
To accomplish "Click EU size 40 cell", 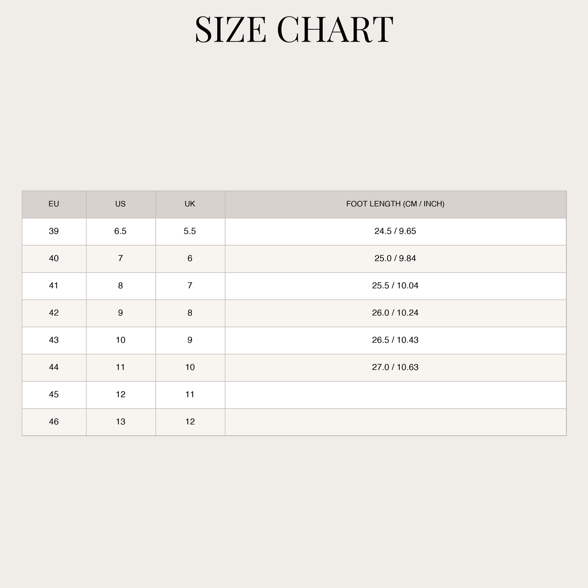I will click(54, 259).
